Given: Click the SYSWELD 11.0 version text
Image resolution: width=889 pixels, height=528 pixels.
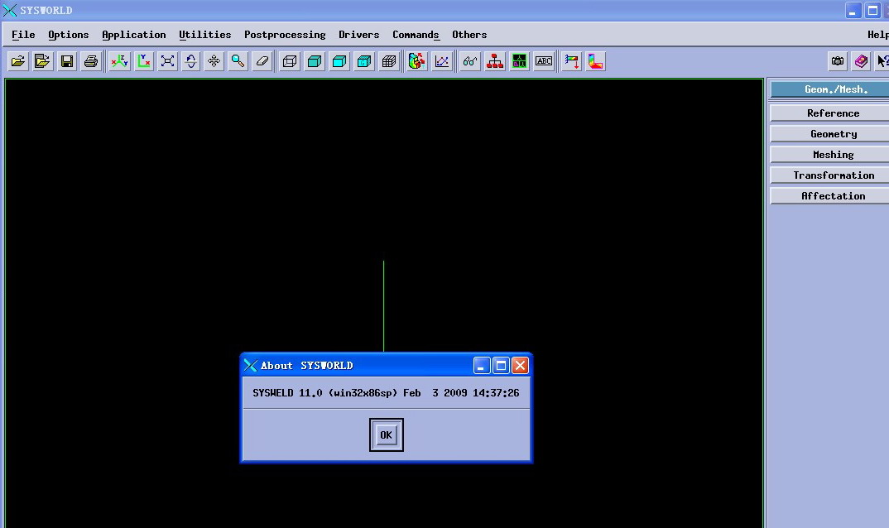Looking at the screenshot, I should (x=386, y=392).
